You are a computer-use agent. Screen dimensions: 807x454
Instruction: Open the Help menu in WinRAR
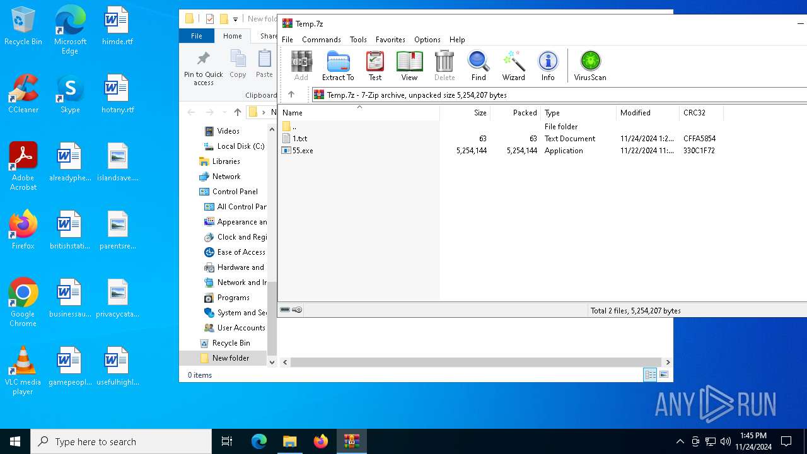[x=457, y=39]
